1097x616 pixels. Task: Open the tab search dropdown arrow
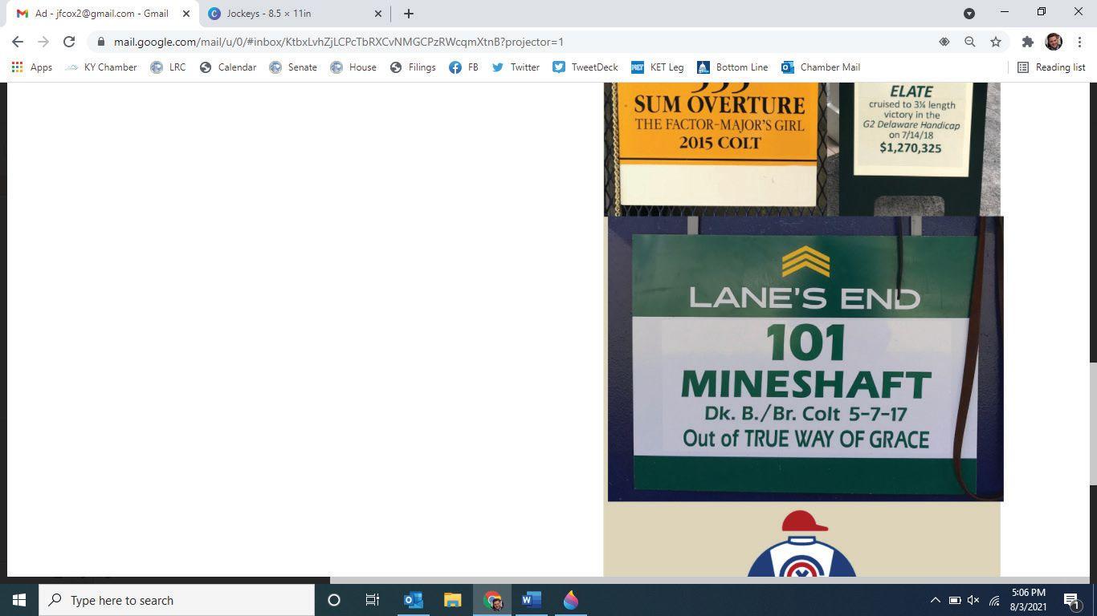coord(969,14)
